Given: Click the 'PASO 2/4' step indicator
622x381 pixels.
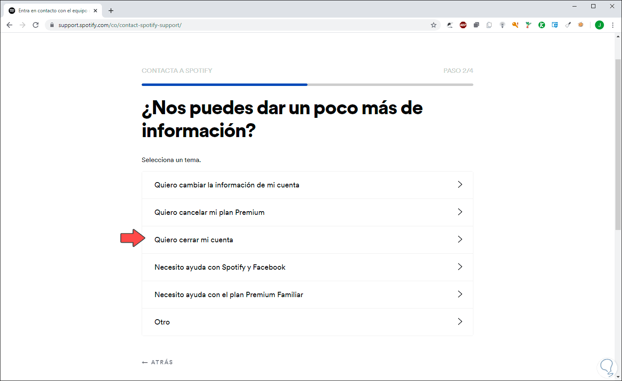Looking at the screenshot, I should tap(458, 71).
